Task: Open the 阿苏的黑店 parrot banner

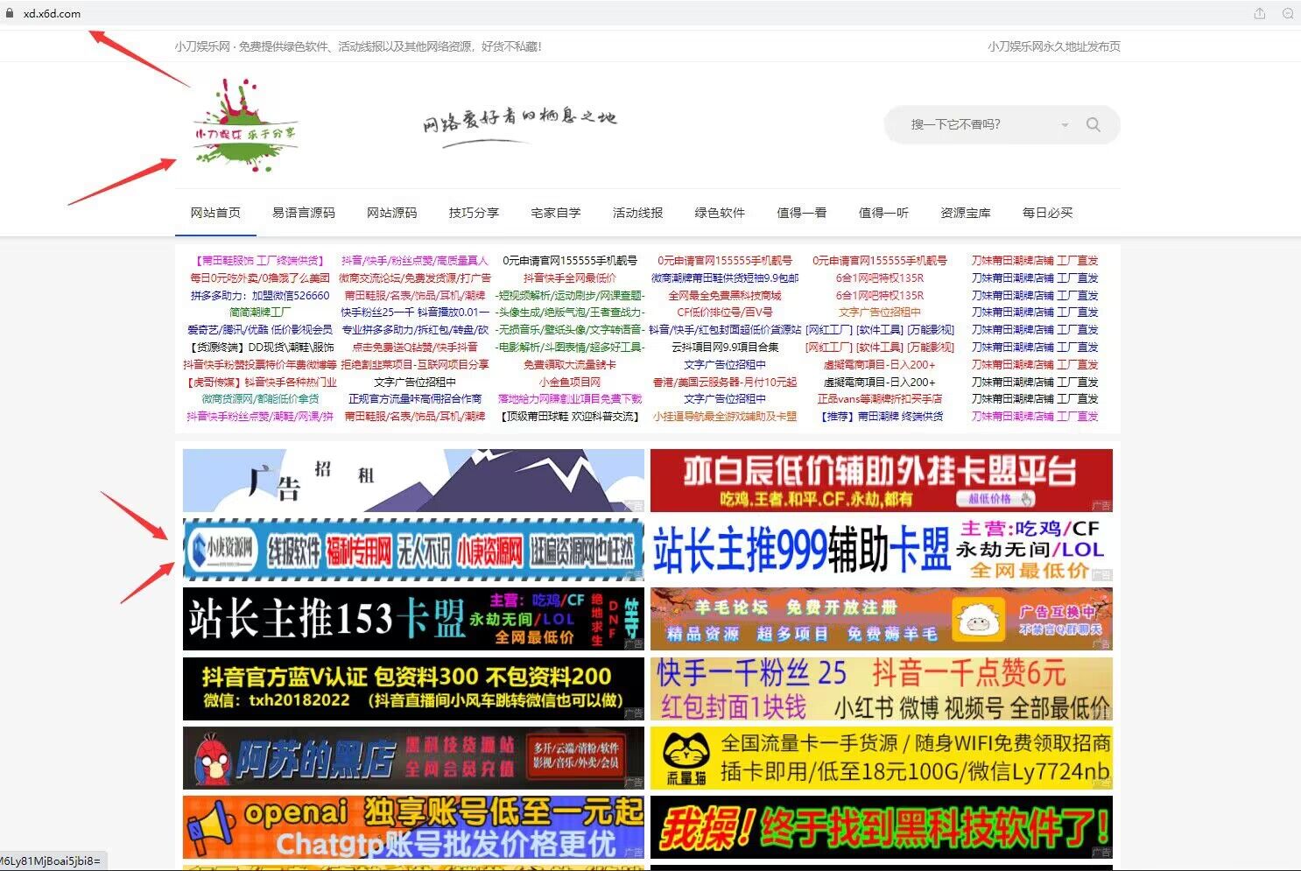Action: (413, 758)
